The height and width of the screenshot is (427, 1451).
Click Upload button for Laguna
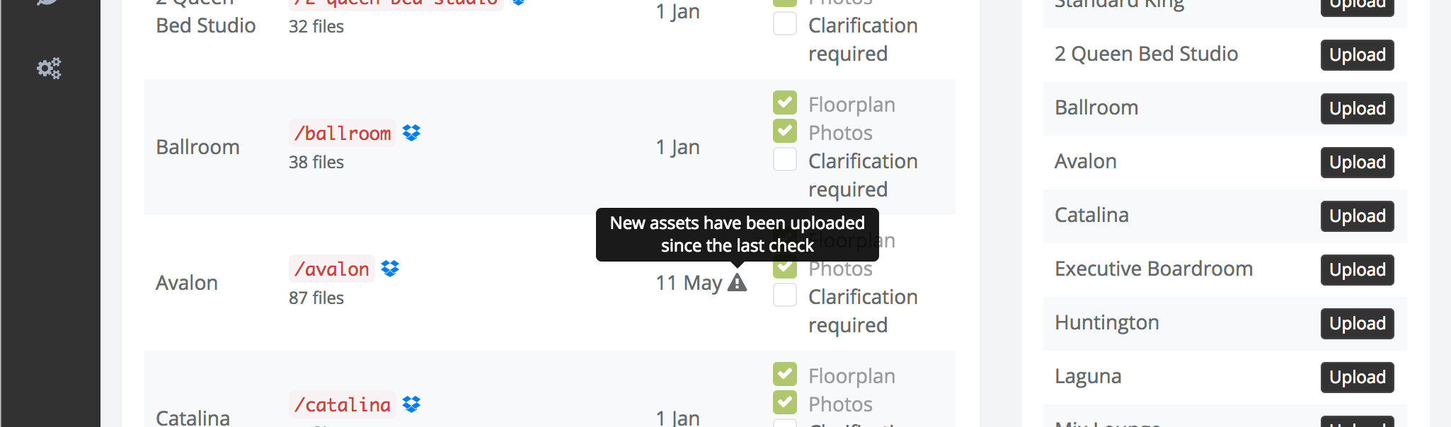(1357, 377)
